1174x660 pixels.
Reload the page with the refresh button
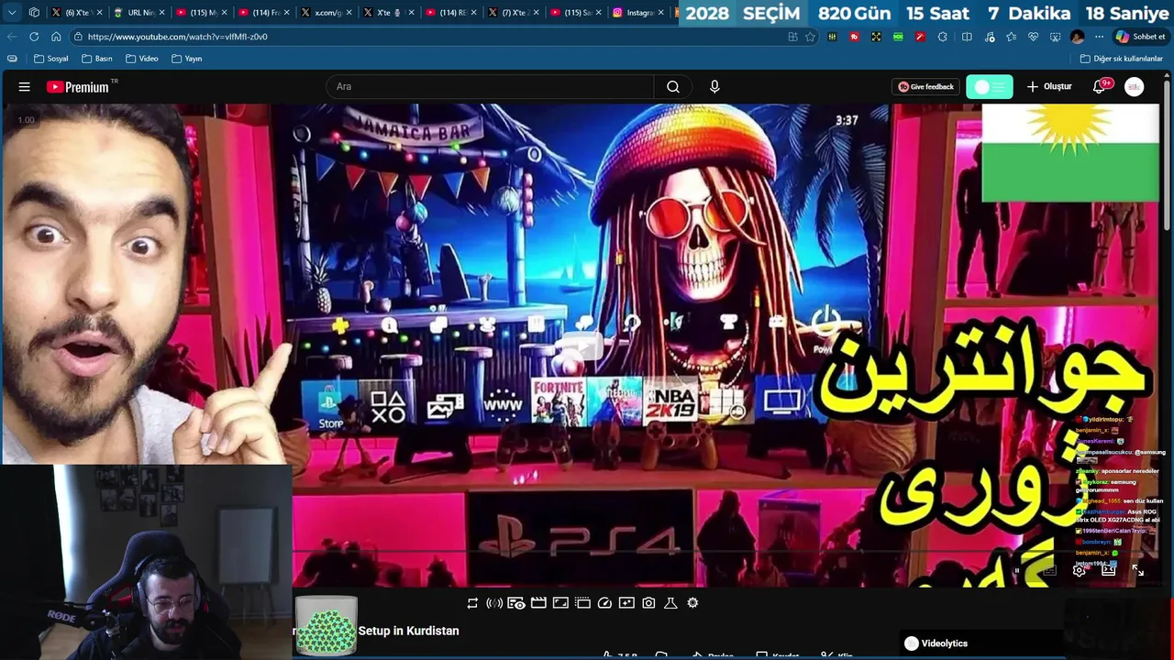click(34, 37)
